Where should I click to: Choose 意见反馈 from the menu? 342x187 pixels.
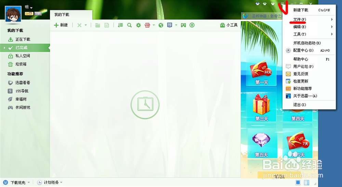(x=309, y=74)
